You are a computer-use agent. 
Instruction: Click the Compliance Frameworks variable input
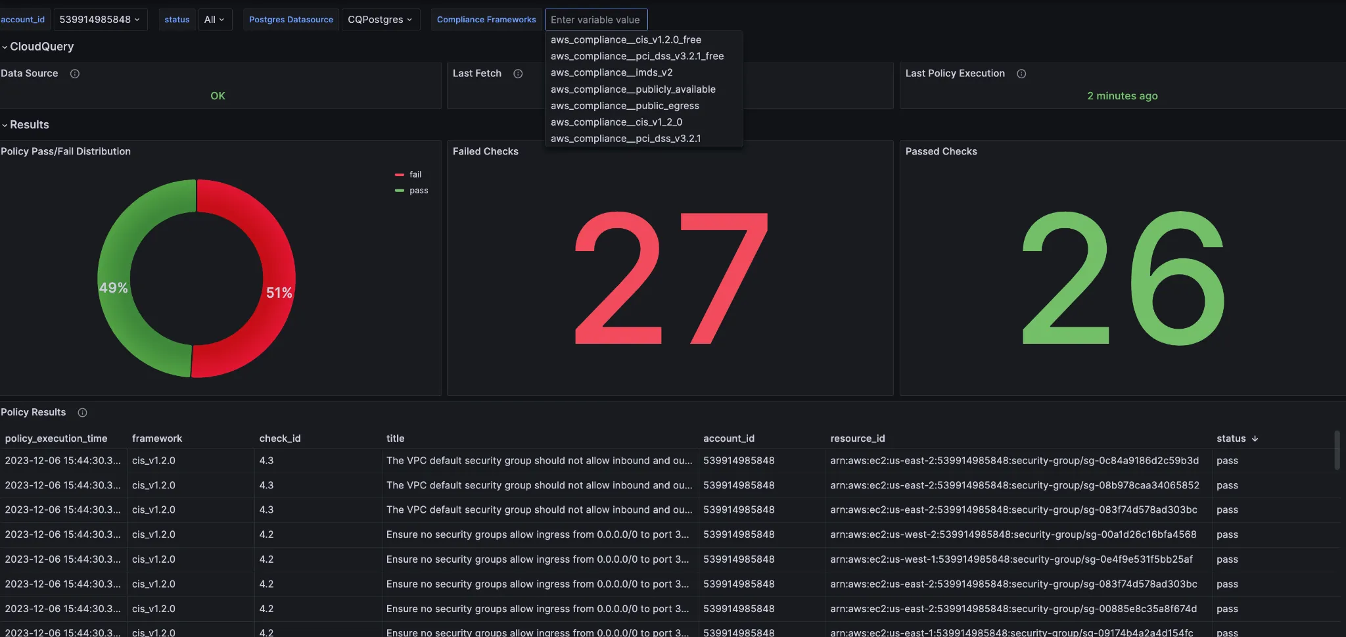[595, 20]
